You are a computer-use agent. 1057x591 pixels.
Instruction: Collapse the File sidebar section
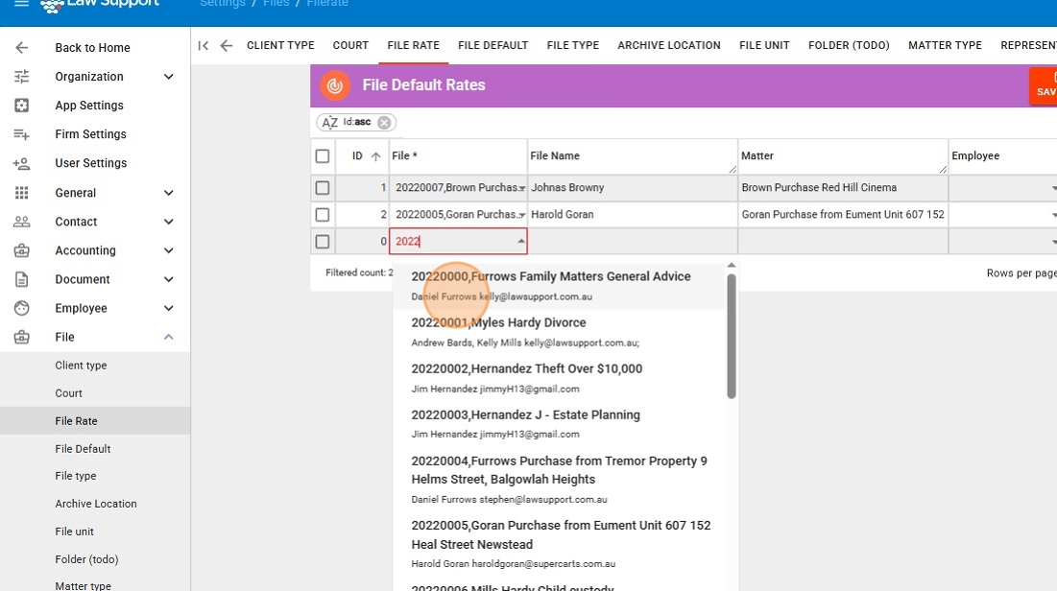[x=169, y=337]
